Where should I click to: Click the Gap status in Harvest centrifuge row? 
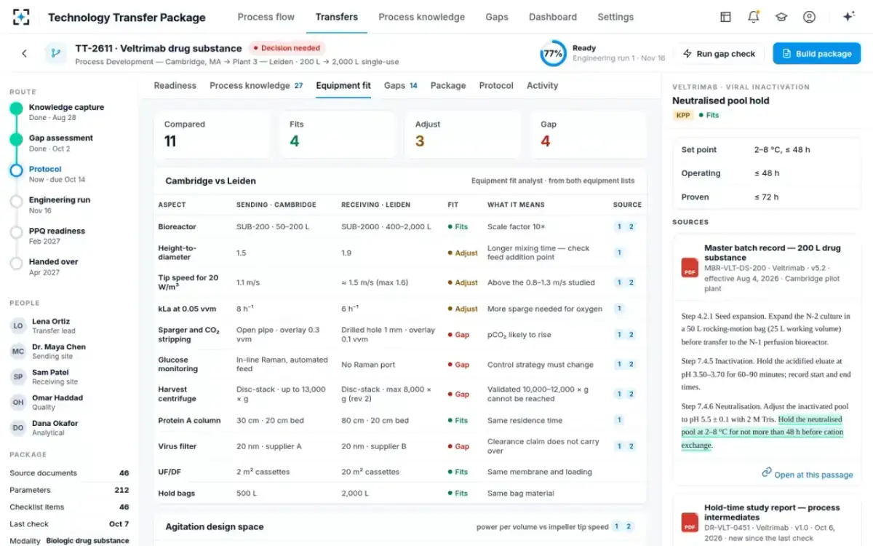click(x=458, y=394)
